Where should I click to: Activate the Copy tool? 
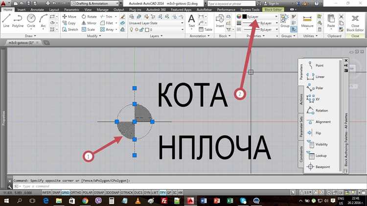tap(69, 23)
